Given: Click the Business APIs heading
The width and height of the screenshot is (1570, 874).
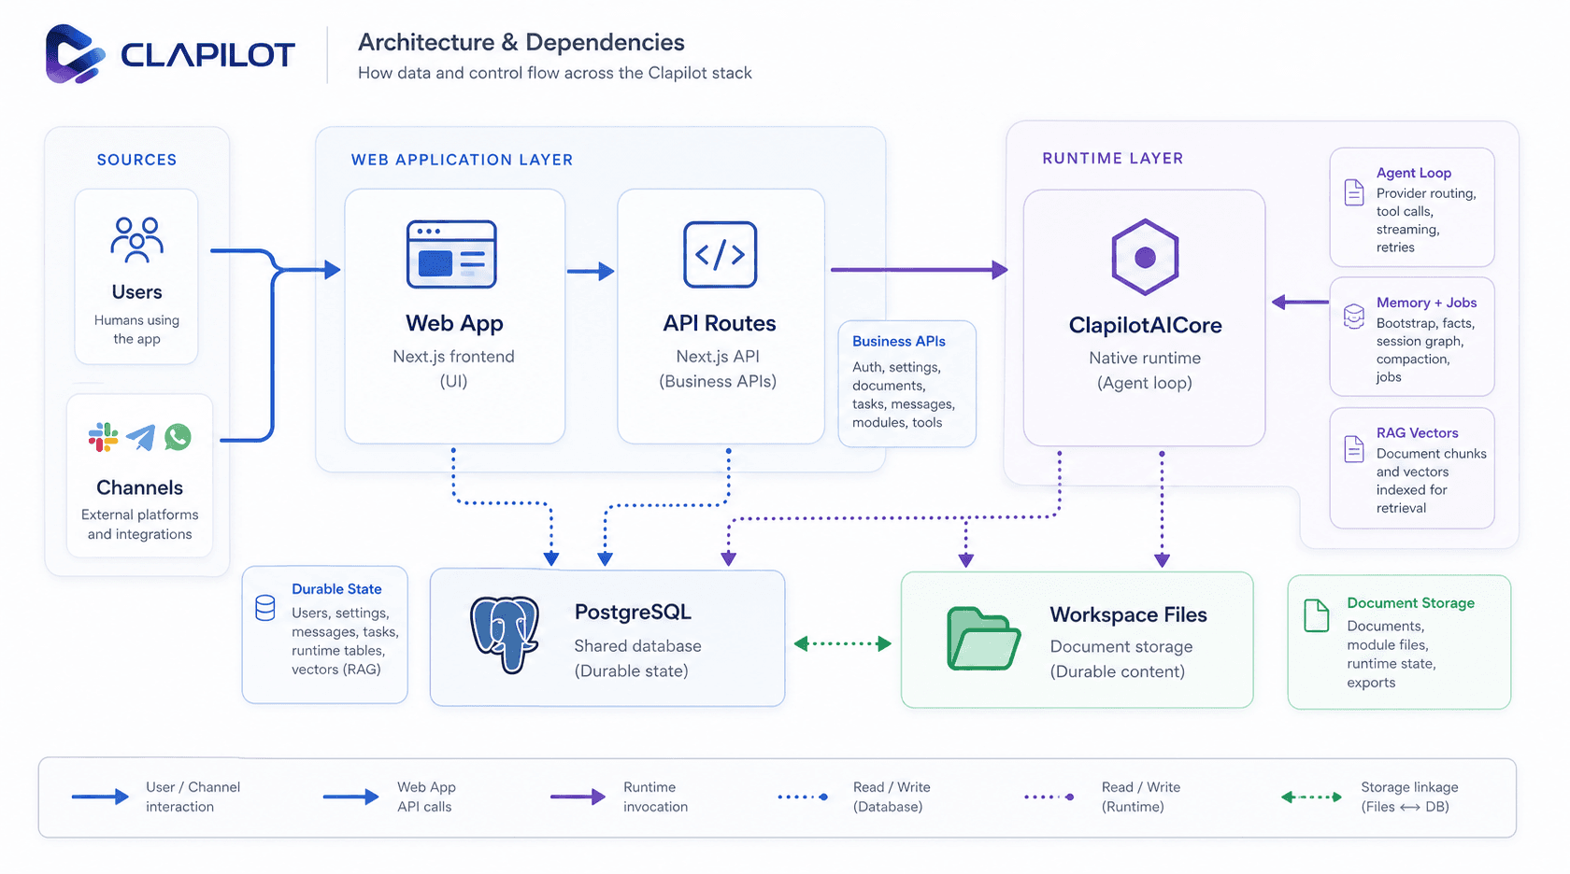Looking at the screenshot, I should pyautogui.click(x=899, y=342).
